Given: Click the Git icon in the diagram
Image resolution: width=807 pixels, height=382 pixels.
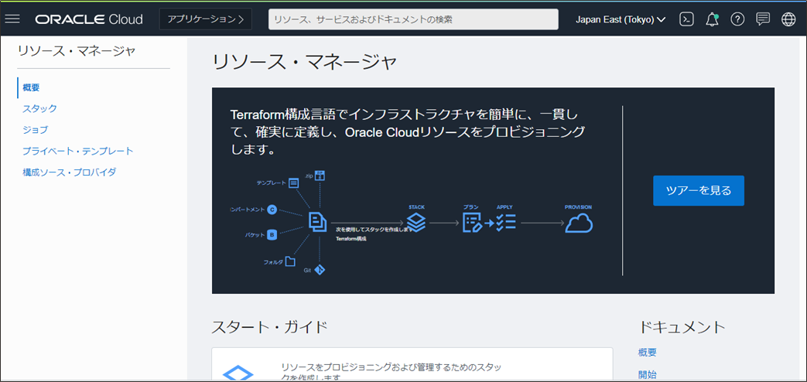Looking at the screenshot, I should [320, 269].
